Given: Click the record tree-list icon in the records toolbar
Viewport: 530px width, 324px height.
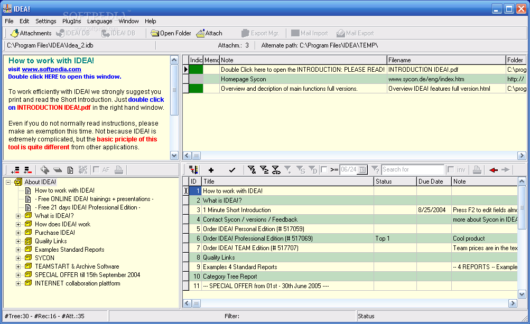Looking at the screenshot, I should point(193,170).
